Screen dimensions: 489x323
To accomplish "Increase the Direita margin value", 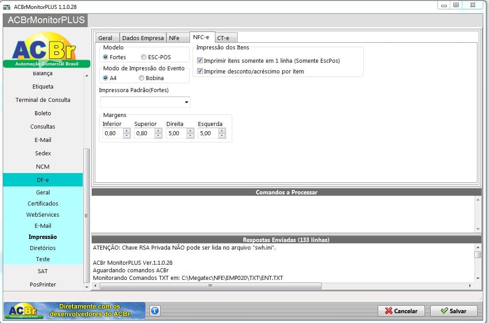I will 190,131.
